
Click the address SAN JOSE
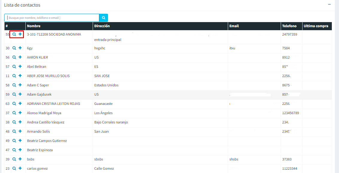tap(102, 76)
